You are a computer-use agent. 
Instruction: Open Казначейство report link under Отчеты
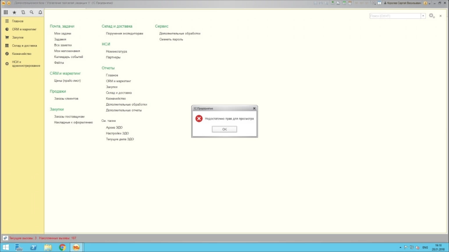pyautogui.click(x=116, y=99)
